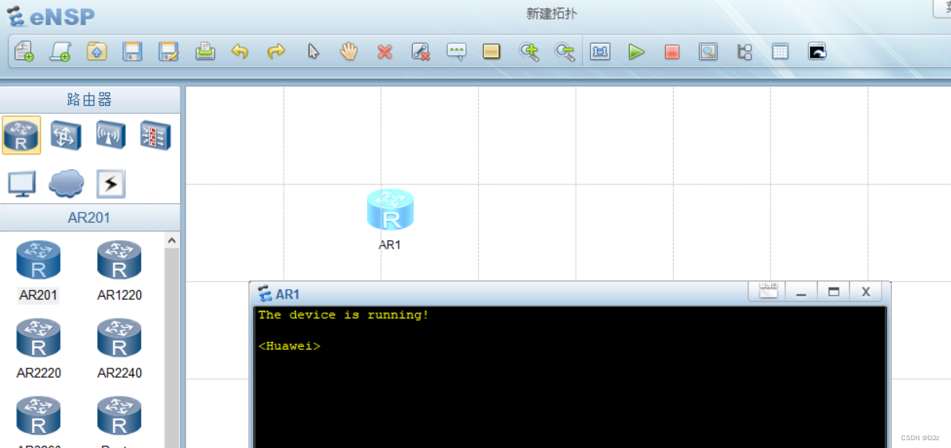Select the PC terminal category icon

(22, 184)
